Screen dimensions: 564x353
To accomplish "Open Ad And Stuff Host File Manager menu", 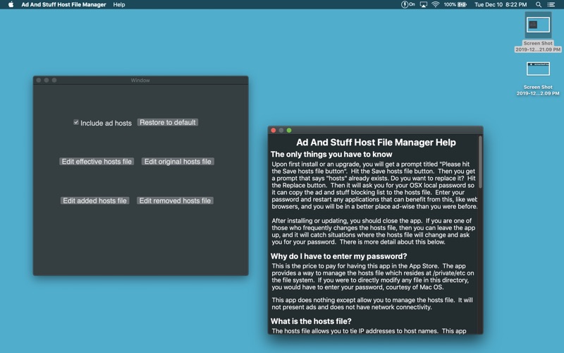I will point(63,5).
